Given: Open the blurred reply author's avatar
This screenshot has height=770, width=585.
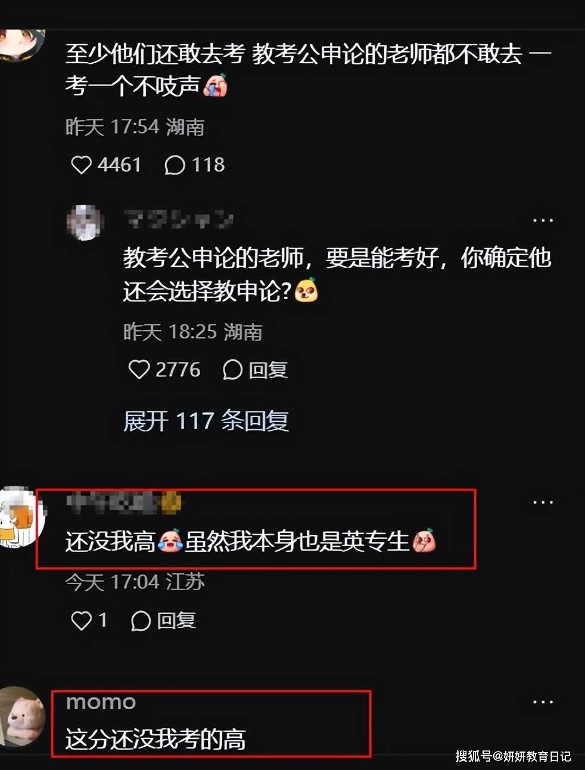Looking at the screenshot, I should pyautogui.click(x=85, y=223).
